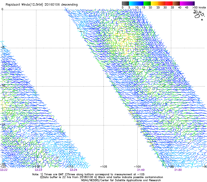Click the '-5' latitude label
The height and width of the screenshot is (182, 207).
coord(3,47)
